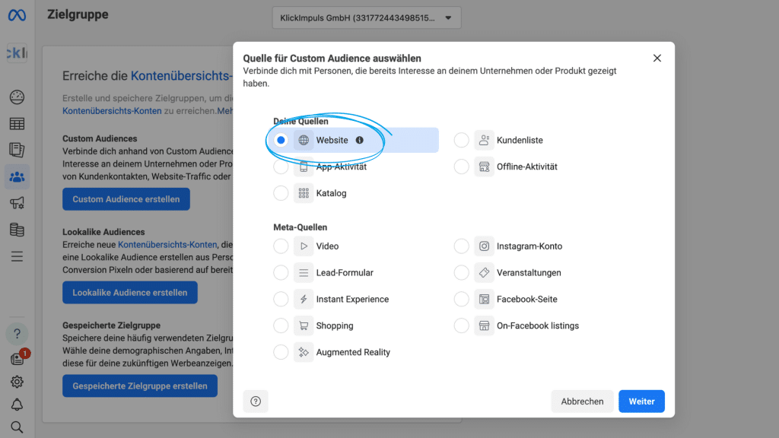Click the Abbrechen button
Screen dimensions: 779x438
click(582, 401)
